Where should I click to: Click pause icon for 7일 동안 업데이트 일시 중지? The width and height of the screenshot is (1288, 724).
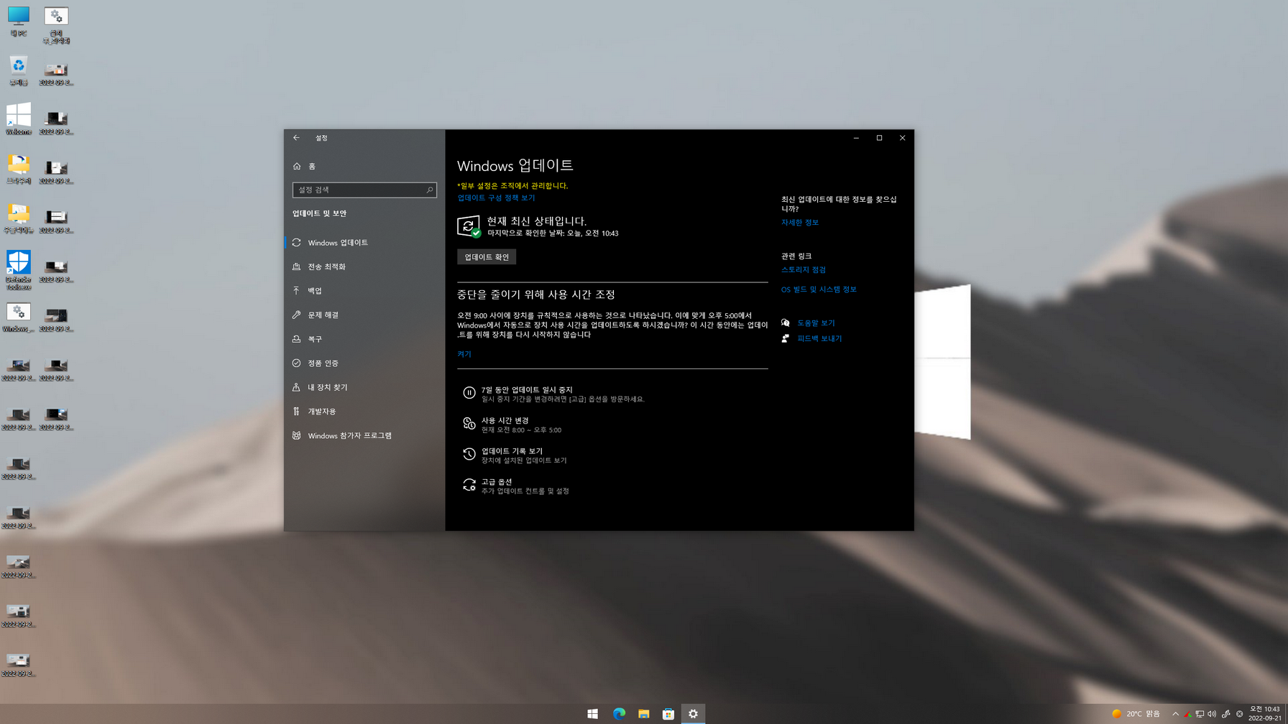(469, 393)
